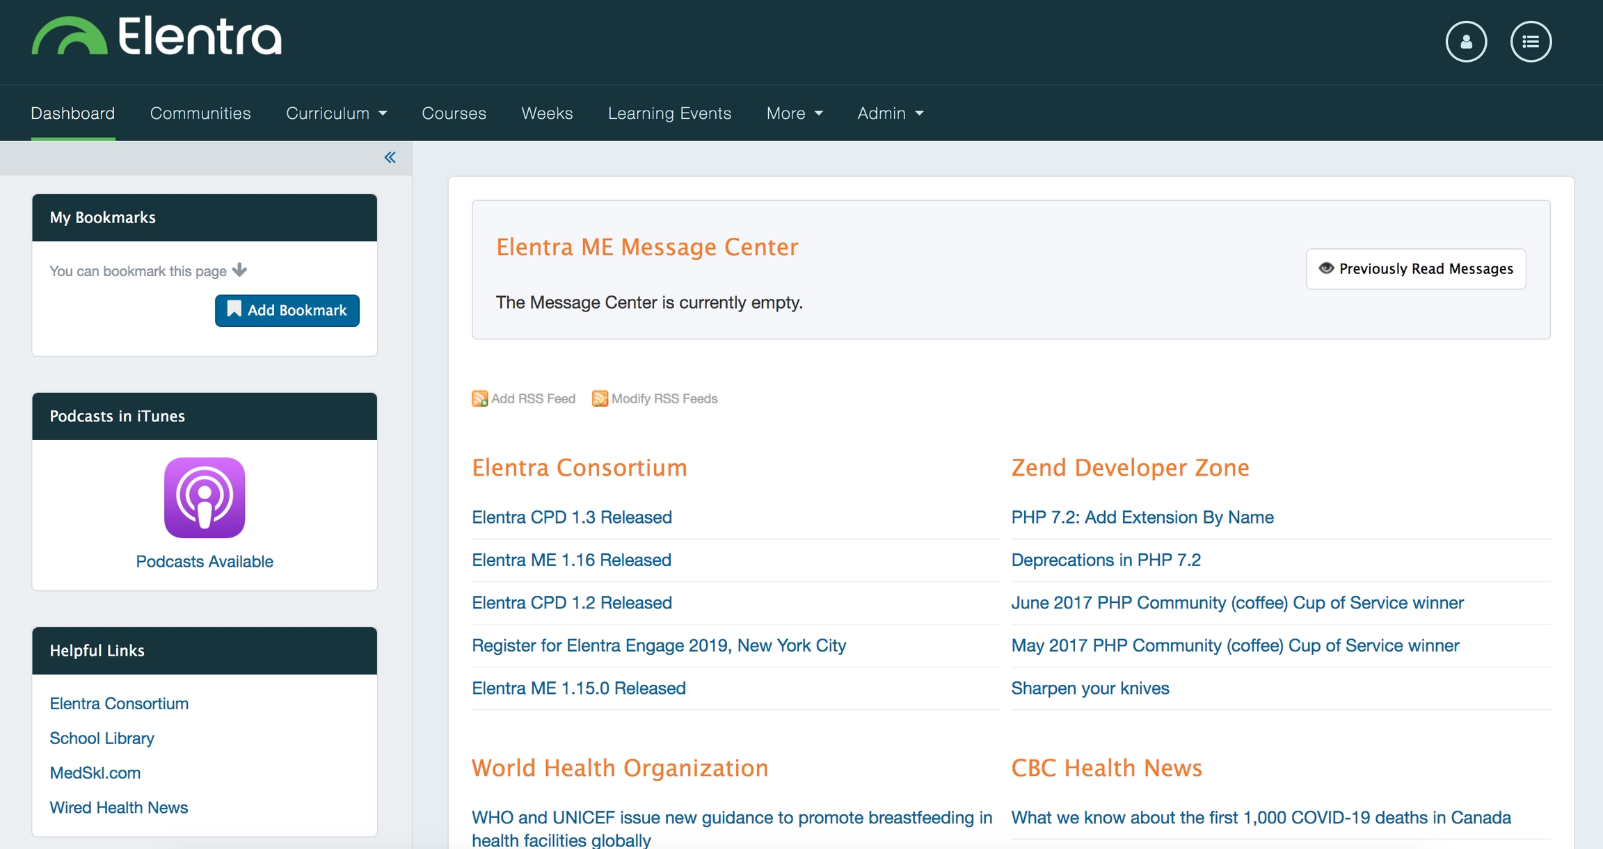The image size is (1603, 849).
Task: Open the Learning Events tab
Action: (669, 113)
